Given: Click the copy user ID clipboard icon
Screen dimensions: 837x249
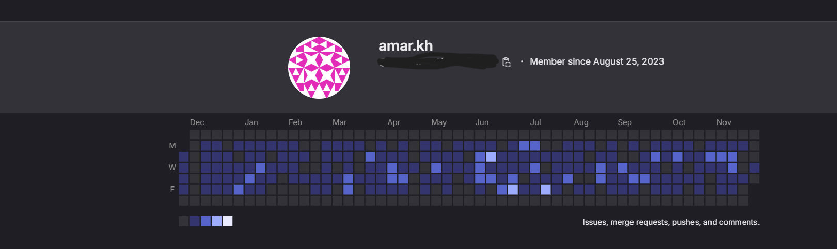Looking at the screenshot, I should 507,62.
